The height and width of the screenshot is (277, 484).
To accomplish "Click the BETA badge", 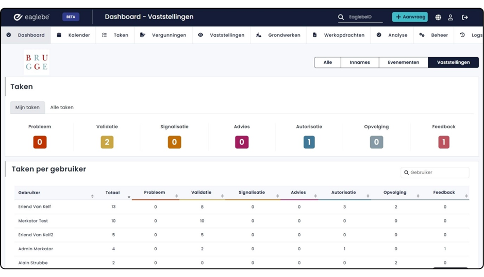I will click(x=71, y=17).
